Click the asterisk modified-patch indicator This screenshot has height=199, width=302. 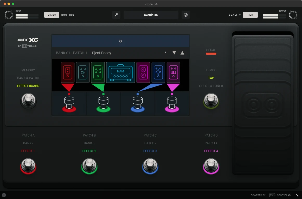[x=165, y=53]
